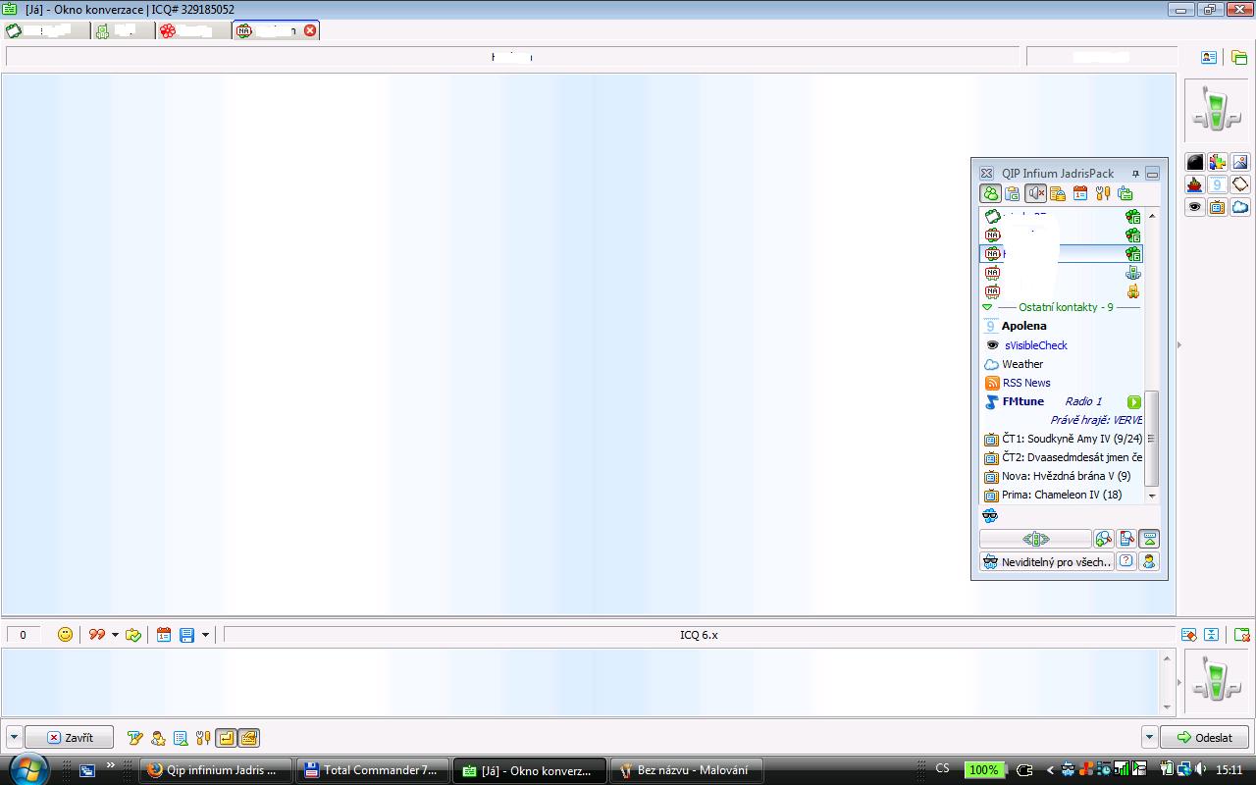The image size is (1256, 785).
Task: Click the blue card icon above lower avatar
Action: click(x=1189, y=635)
